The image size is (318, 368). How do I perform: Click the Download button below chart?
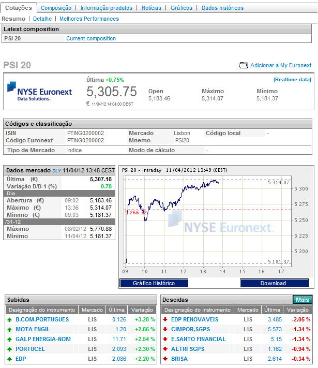274,283
